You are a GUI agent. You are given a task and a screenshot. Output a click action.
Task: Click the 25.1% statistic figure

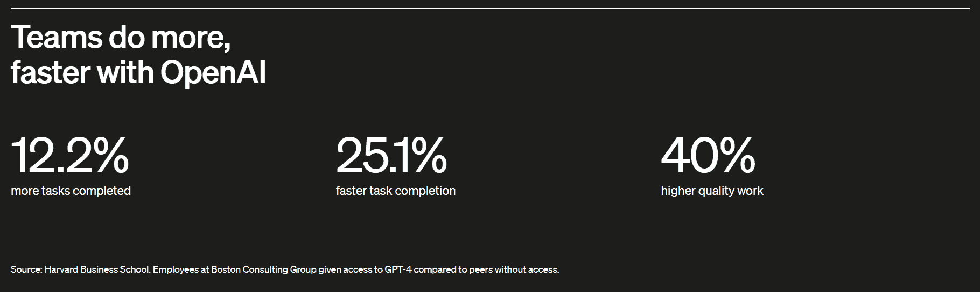click(x=391, y=156)
